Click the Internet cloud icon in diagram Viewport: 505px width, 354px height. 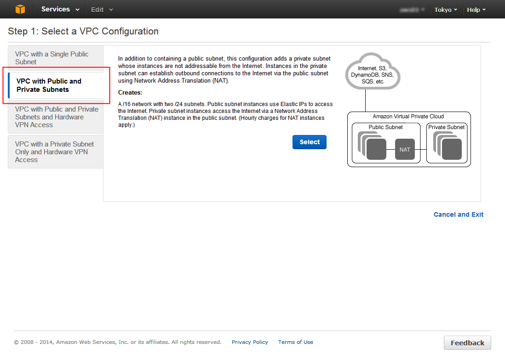tap(373, 71)
